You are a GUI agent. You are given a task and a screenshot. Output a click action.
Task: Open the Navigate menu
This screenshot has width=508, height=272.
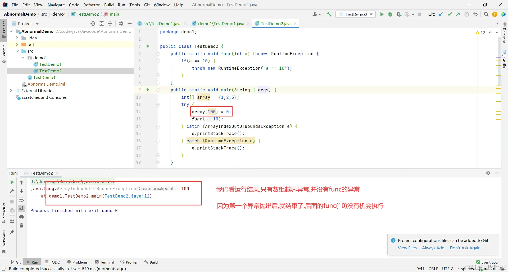(x=56, y=5)
